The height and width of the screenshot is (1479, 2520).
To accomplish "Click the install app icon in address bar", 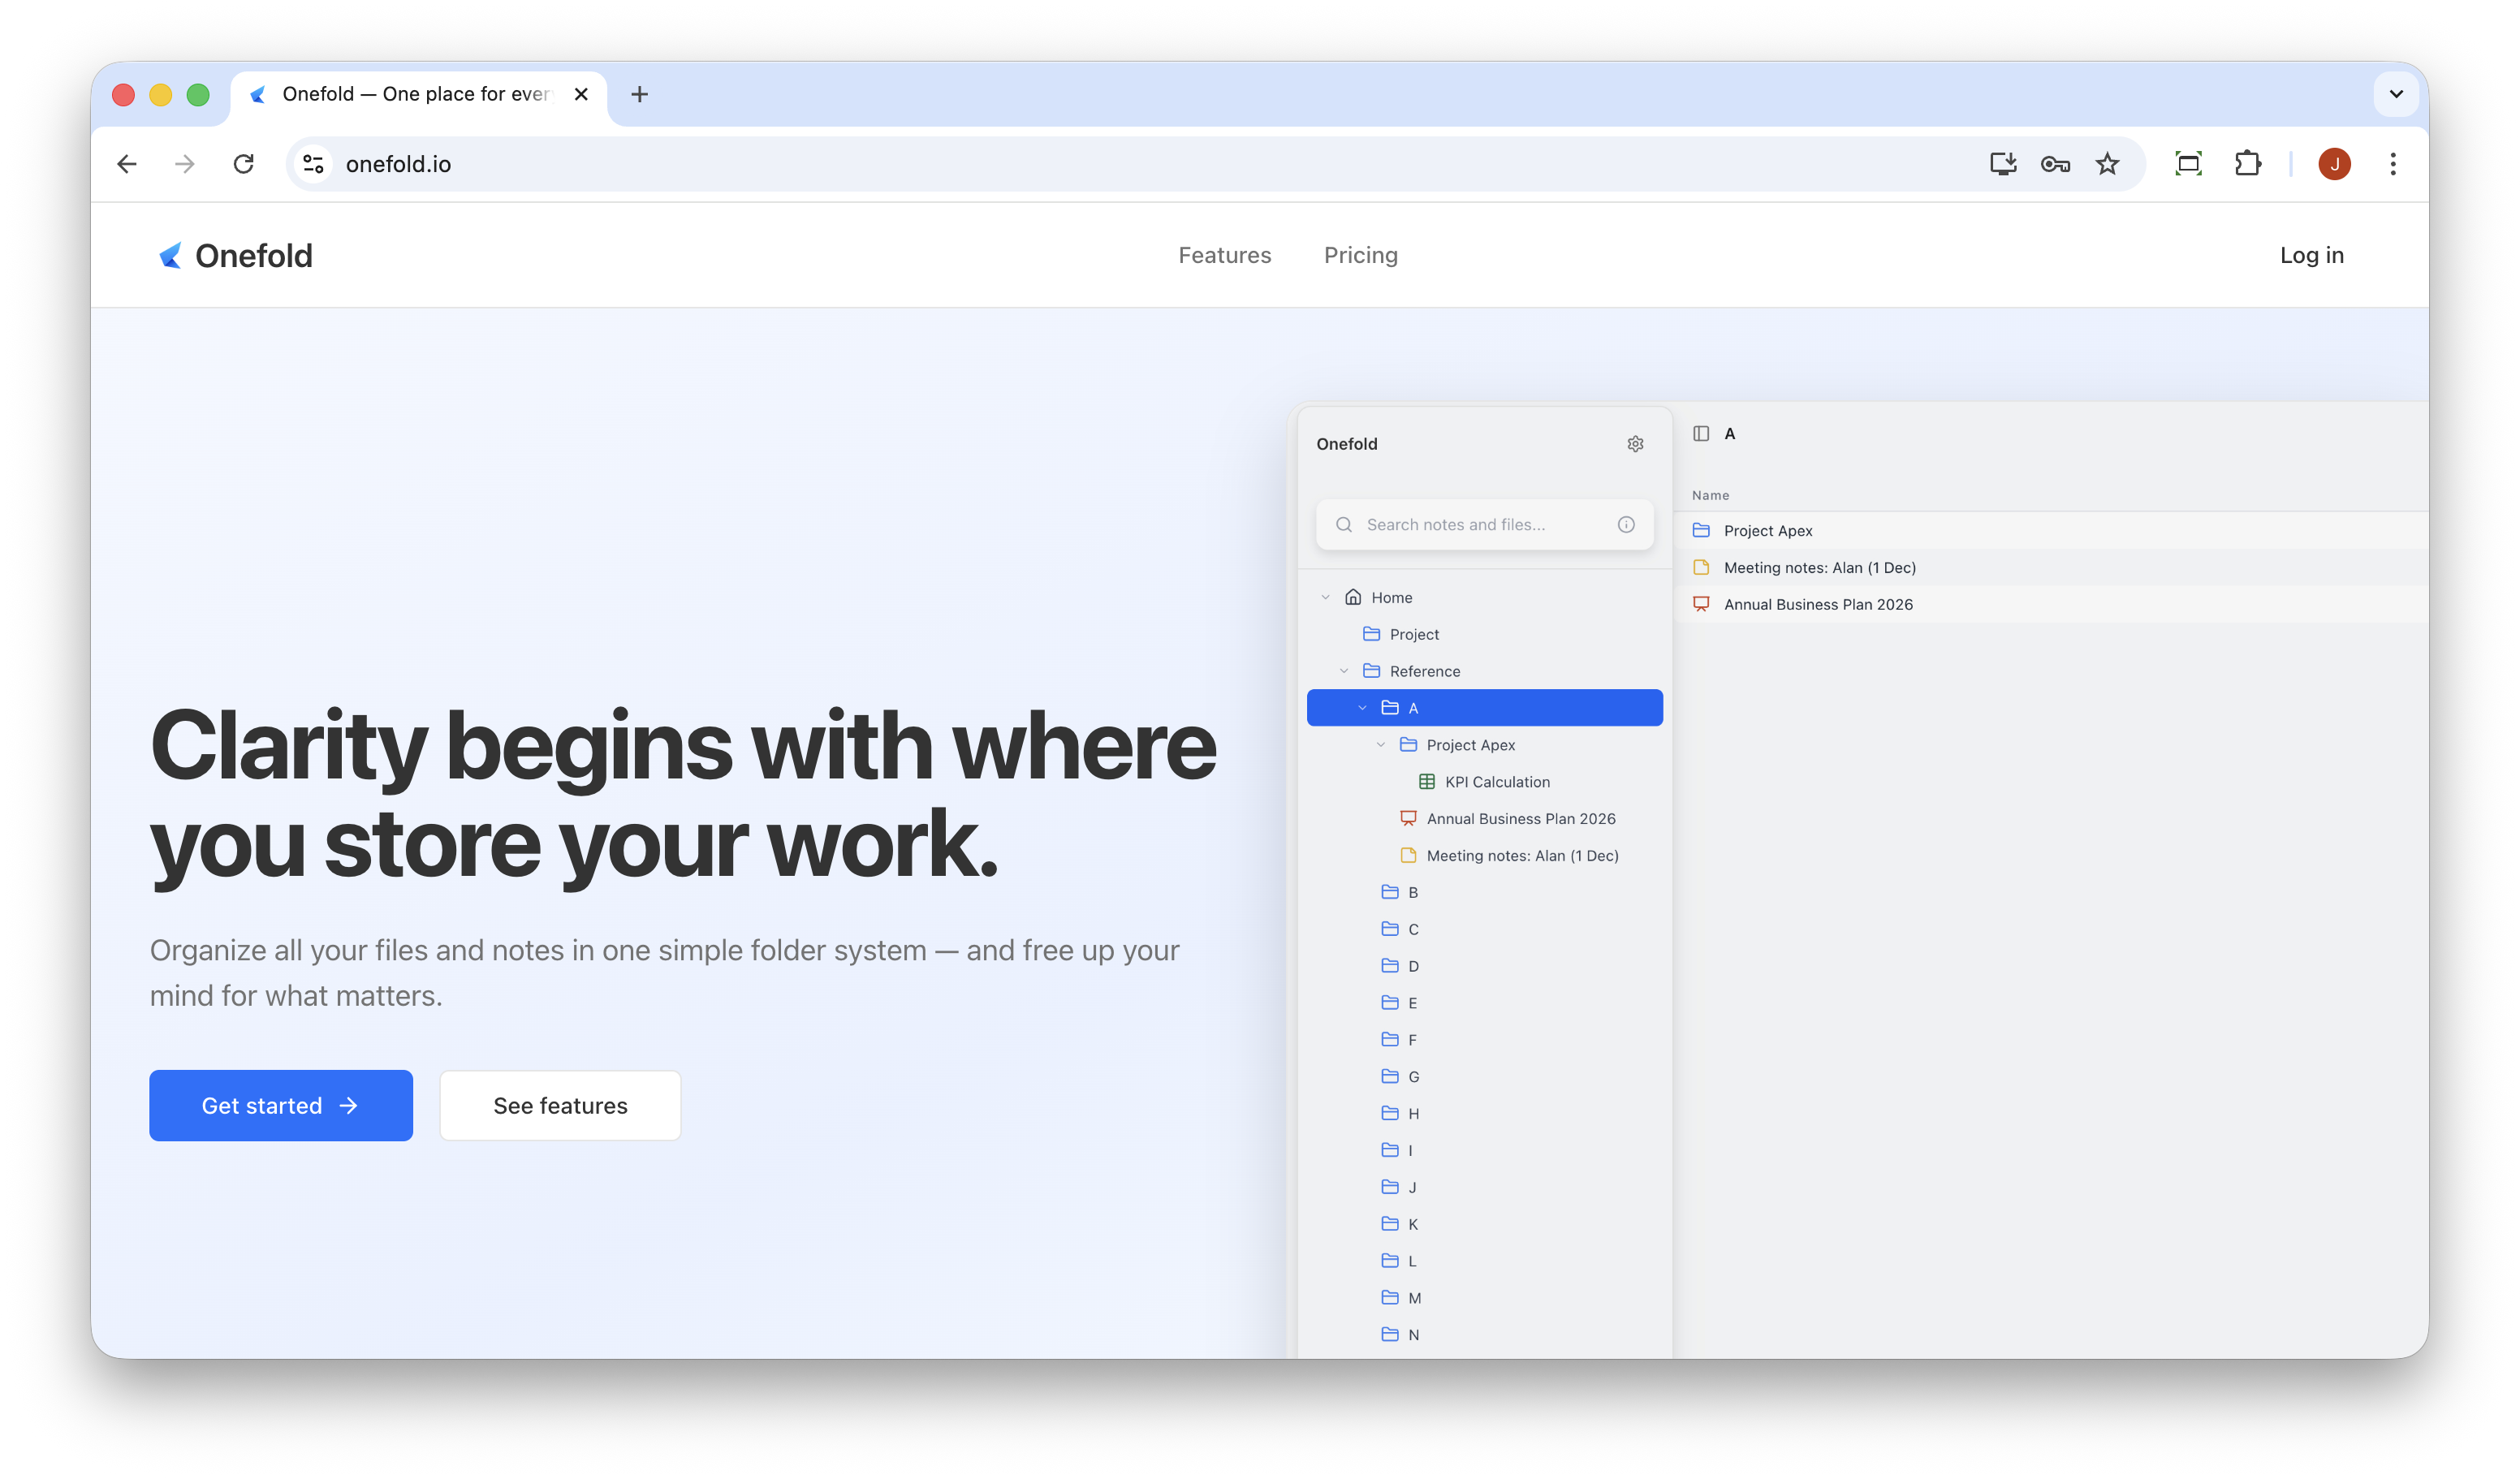I will click(x=2002, y=164).
